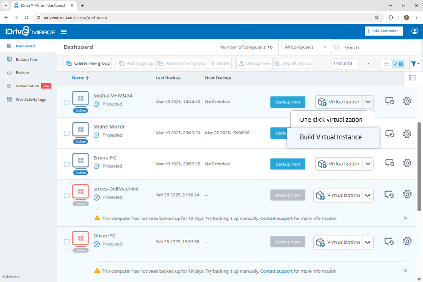Click the restore icon for Sophia-VHA9434
Viewport: 423px width, 282px height.
[390, 101]
